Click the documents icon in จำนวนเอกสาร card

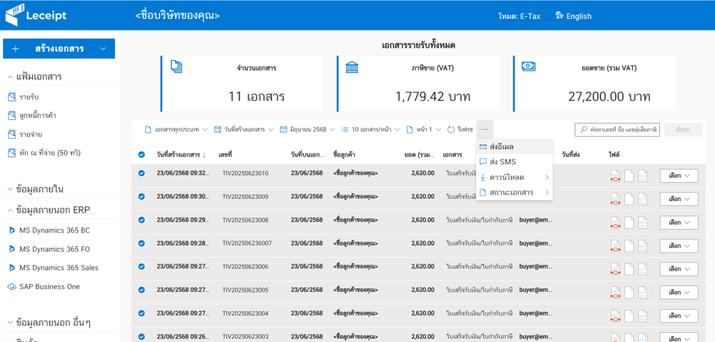tap(176, 66)
